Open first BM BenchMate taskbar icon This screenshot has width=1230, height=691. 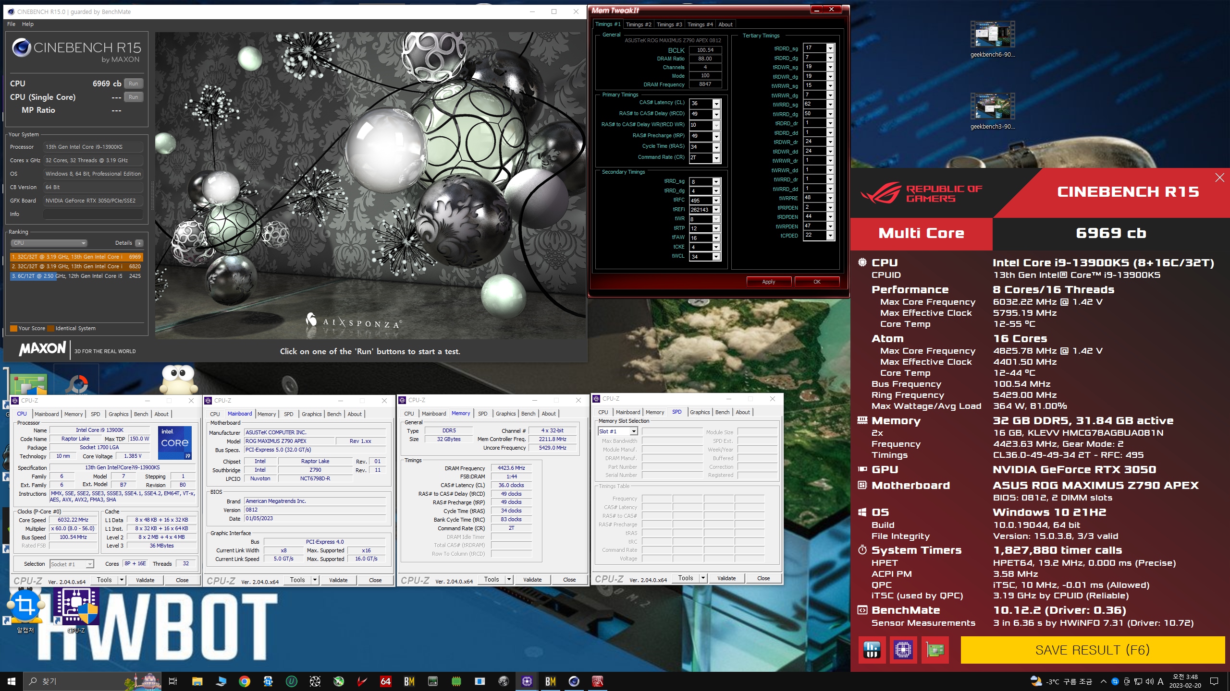[409, 681]
